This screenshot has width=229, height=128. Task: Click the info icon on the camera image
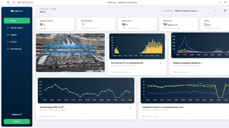(x=101, y=68)
